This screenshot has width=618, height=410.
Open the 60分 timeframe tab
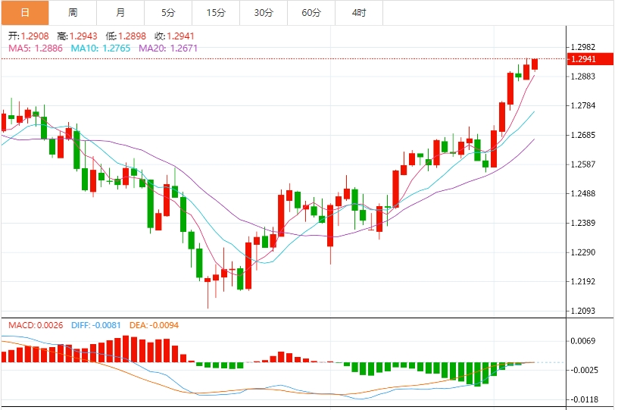click(x=311, y=13)
